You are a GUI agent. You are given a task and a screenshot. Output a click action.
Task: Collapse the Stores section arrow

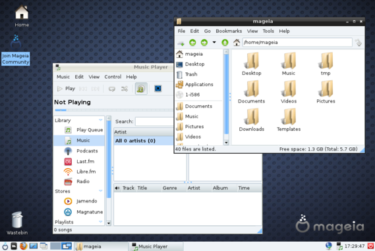(x=101, y=191)
